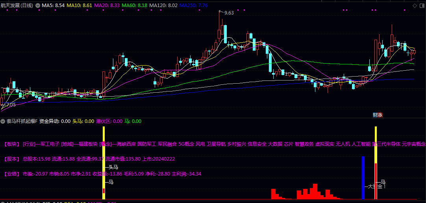Open the dropdown beside 航天发展(日线) title
This screenshot has width=426, height=203.
[x=37, y=5]
